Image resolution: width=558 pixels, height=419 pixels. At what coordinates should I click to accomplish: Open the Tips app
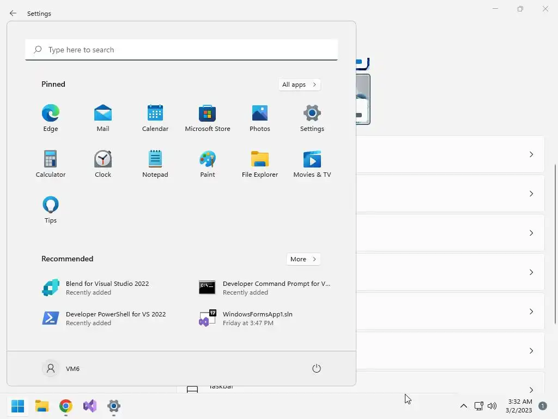pyautogui.click(x=51, y=210)
